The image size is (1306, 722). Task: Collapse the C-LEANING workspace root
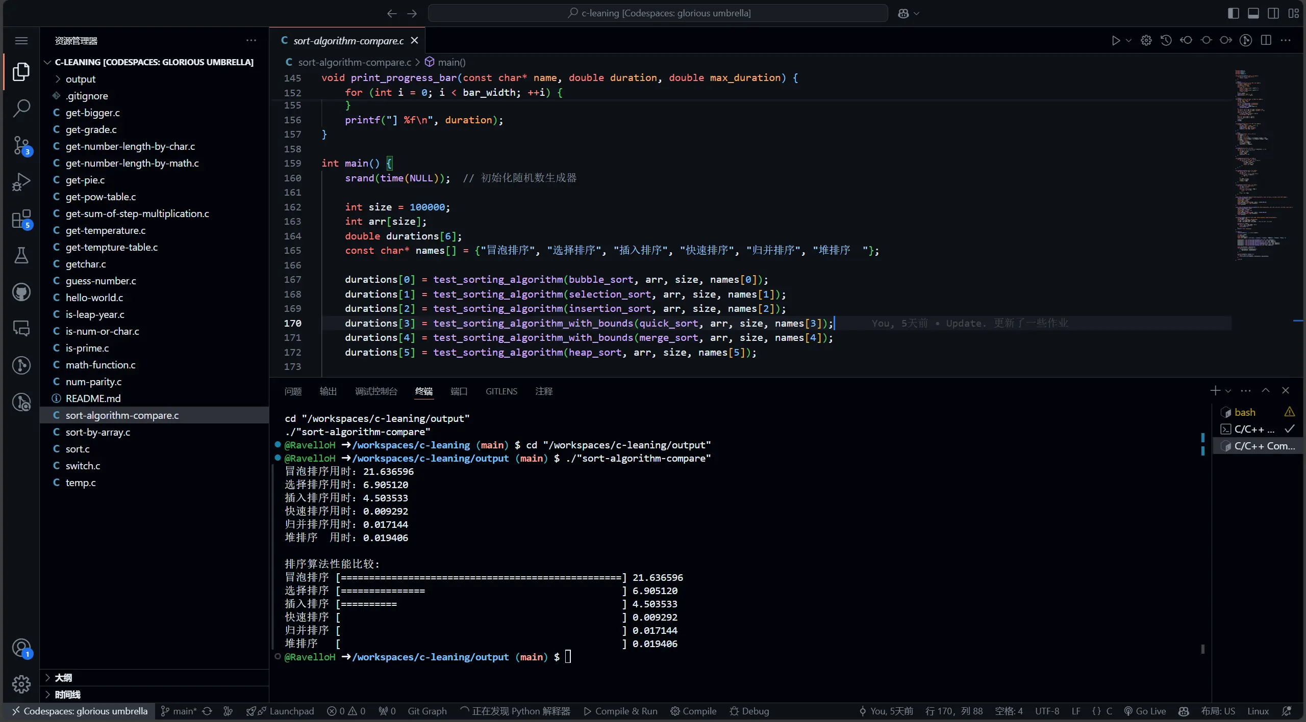point(155,62)
